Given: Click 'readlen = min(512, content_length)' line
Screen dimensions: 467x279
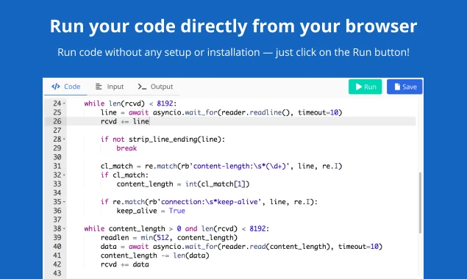Looking at the screenshot, I should [169, 237].
